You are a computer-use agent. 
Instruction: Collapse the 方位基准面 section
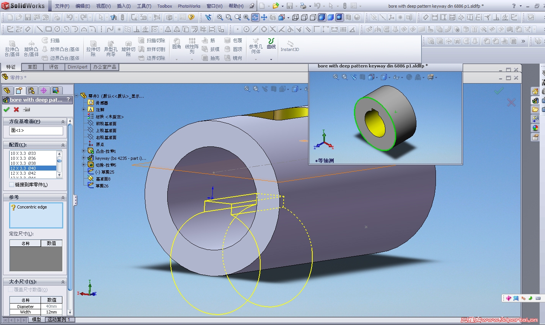pos(63,121)
